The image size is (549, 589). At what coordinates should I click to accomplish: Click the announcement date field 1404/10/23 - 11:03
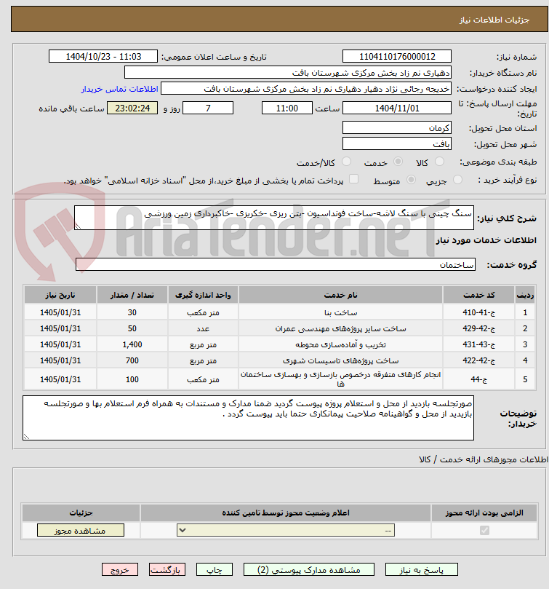(x=103, y=57)
